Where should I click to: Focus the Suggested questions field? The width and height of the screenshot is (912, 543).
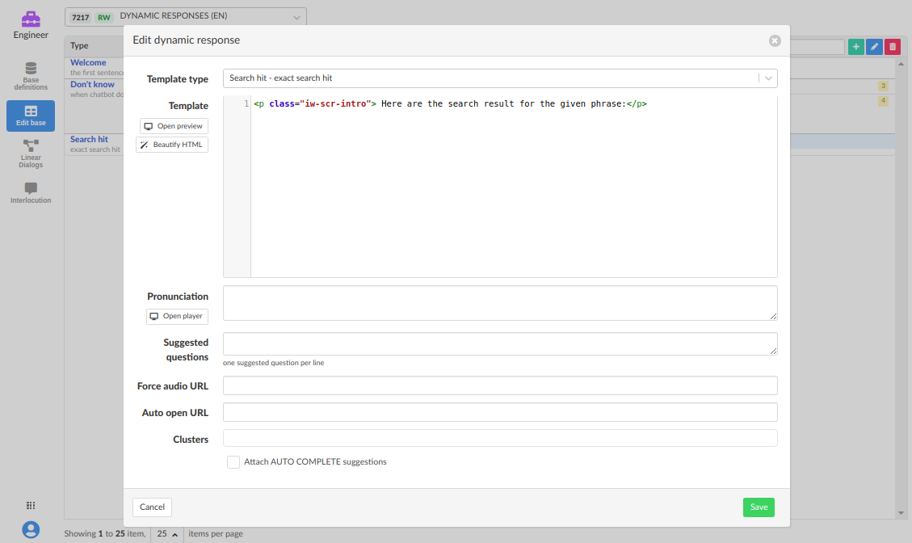click(x=500, y=344)
